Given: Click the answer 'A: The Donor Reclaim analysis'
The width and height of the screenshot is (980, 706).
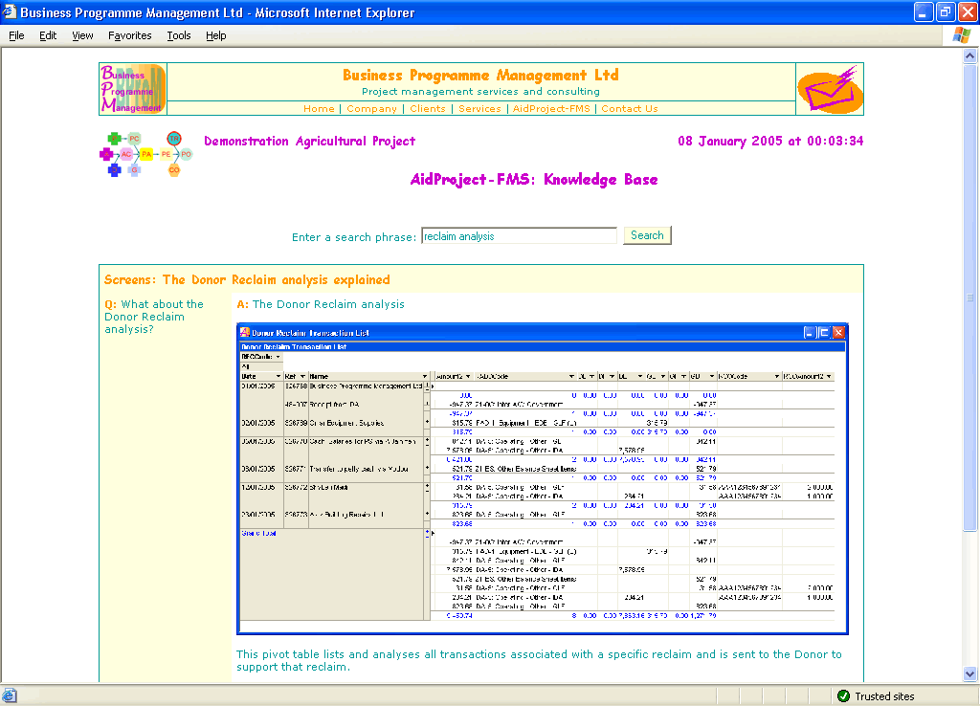Looking at the screenshot, I should coord(321,304).
